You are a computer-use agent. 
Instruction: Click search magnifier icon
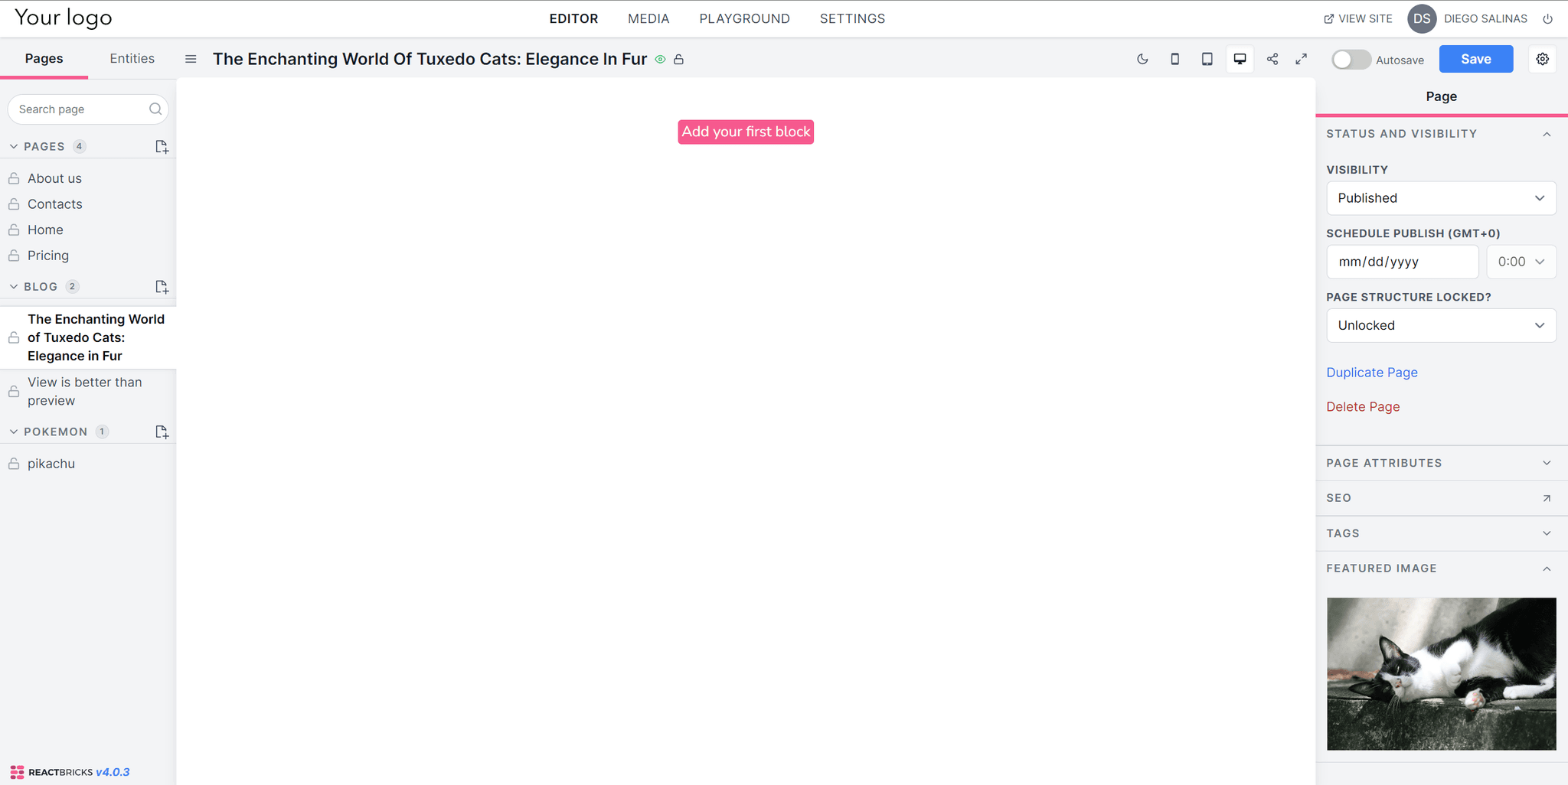click(x=155, y=109)
